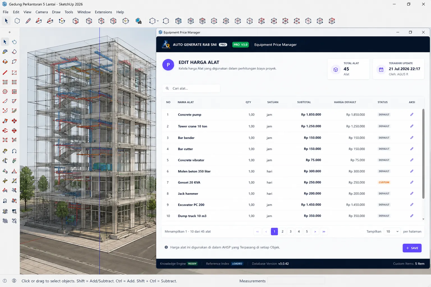The width and height of the screenshot is (431, 287).
Task: Jump to page 5 in pagination
Action: pyautogui.click(x=307, y=232)
